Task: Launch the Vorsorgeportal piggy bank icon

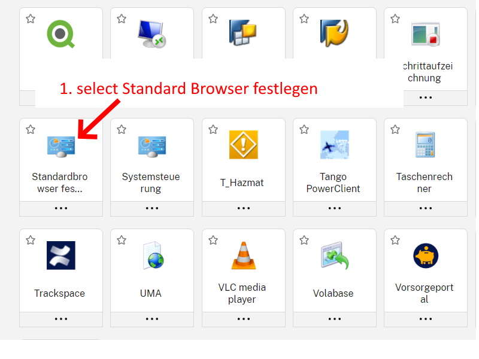Action: tap(425, 255)
